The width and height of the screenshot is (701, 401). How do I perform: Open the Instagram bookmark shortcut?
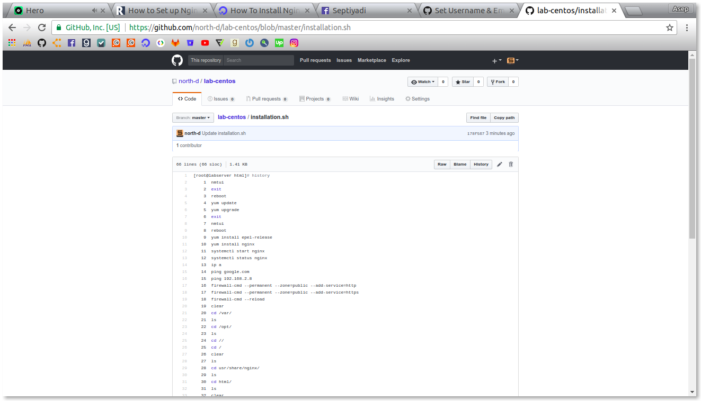point(294,43)
